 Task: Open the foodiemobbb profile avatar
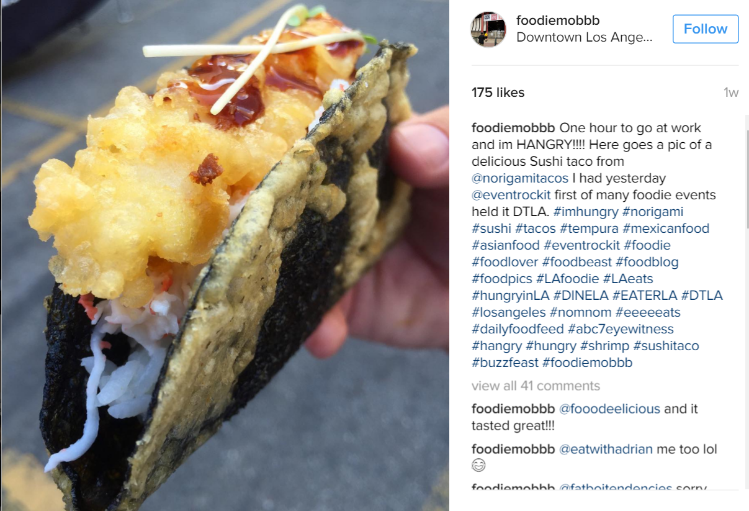488,29
